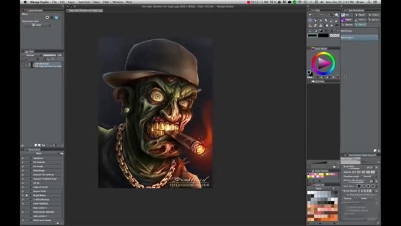Enable the unchecked box for Auto action 2
This screenshot has width=401, height=226.
tap(23, 216)
